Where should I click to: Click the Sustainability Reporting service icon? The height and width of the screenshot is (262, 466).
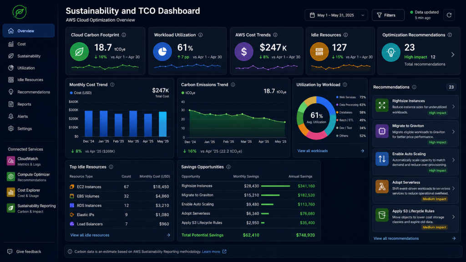pyautogui.click(x=11, y=208)
